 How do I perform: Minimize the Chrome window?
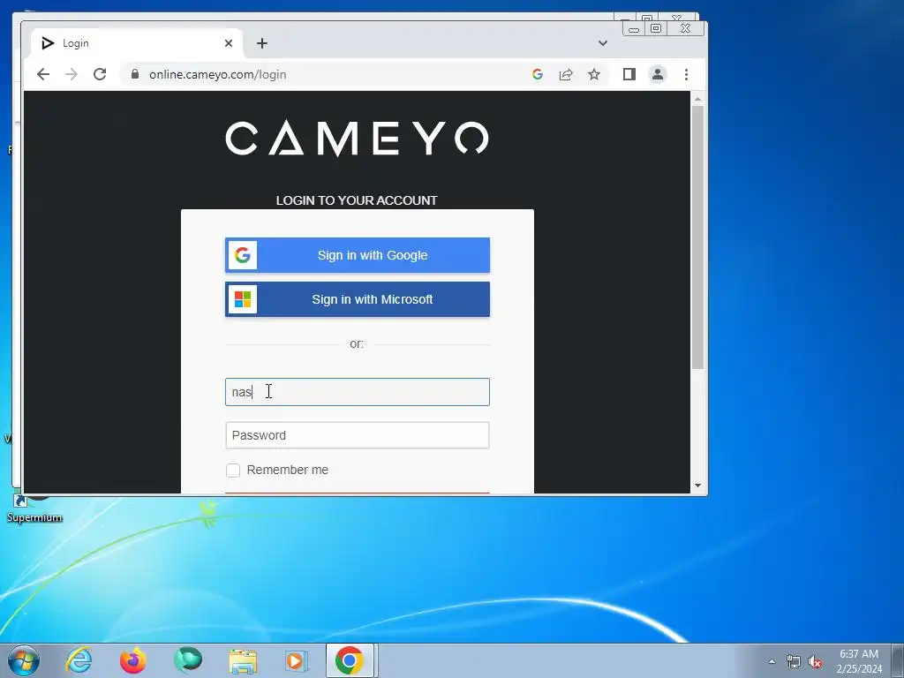(634, 28)
